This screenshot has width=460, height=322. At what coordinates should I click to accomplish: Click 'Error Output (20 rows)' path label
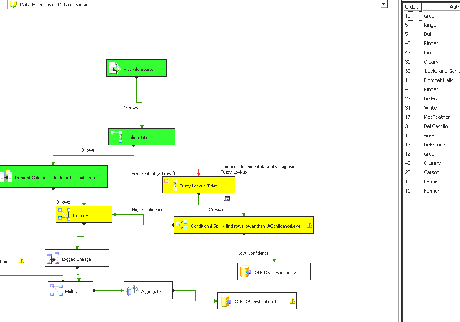153,174
